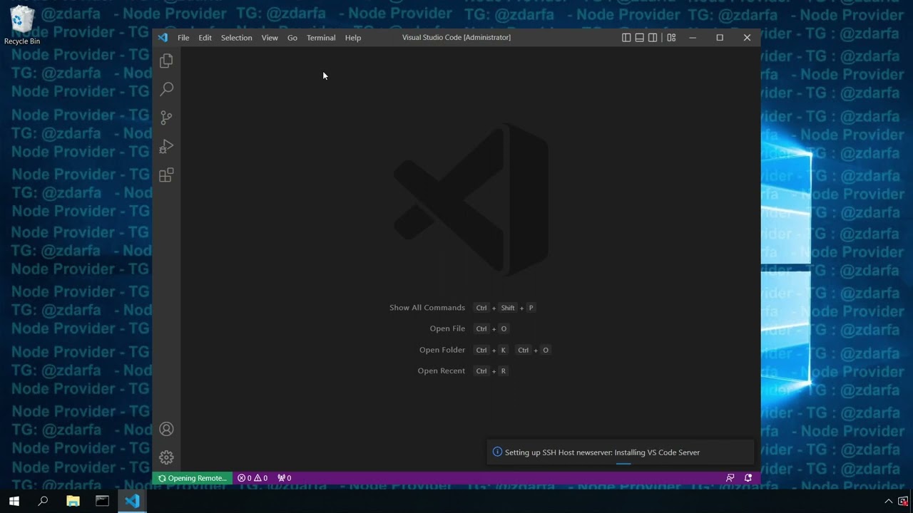Click the Open Recent label
The image size is (913, 513).
(442, 370)
